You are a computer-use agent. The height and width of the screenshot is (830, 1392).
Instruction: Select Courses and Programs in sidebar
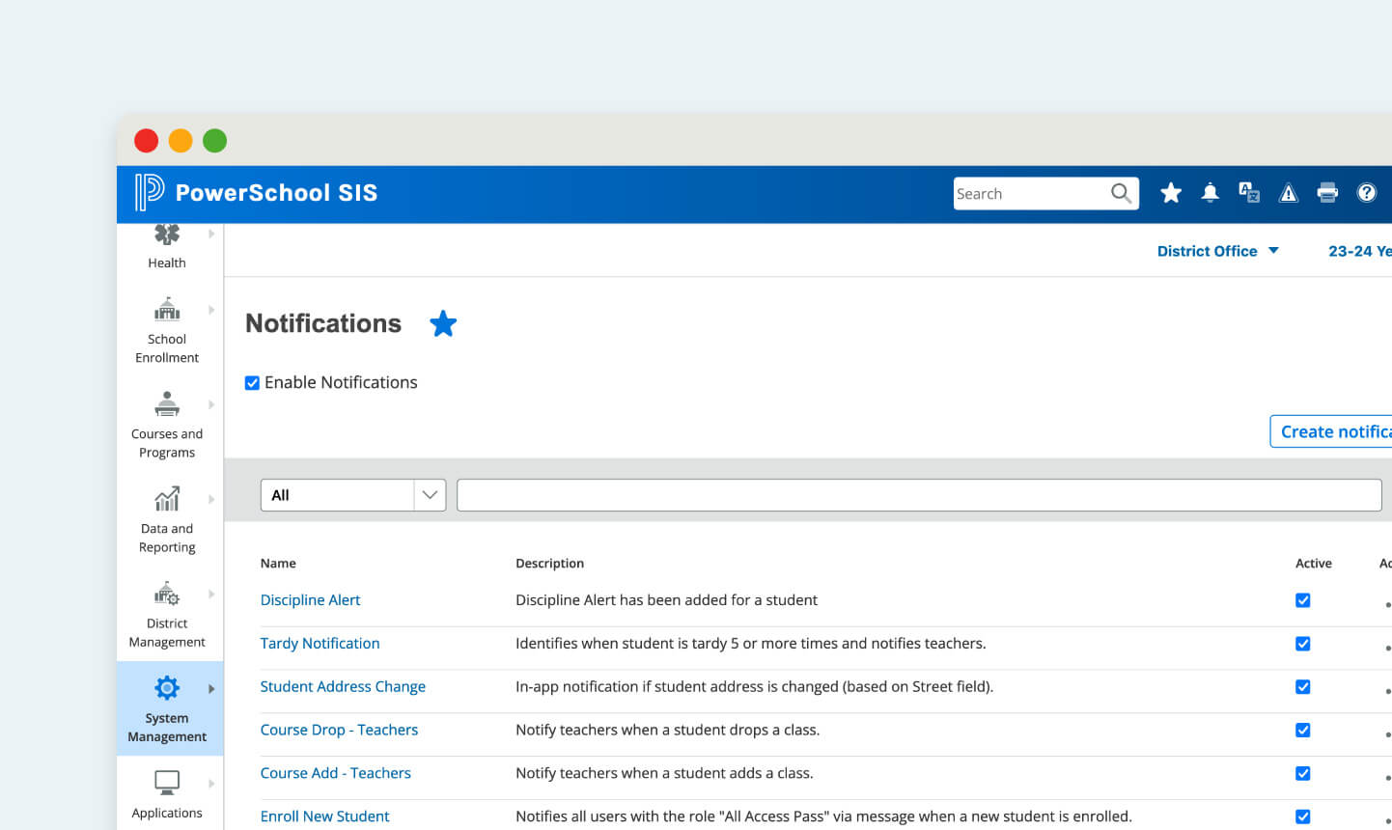pyautogui.click(x=167, y=425)
